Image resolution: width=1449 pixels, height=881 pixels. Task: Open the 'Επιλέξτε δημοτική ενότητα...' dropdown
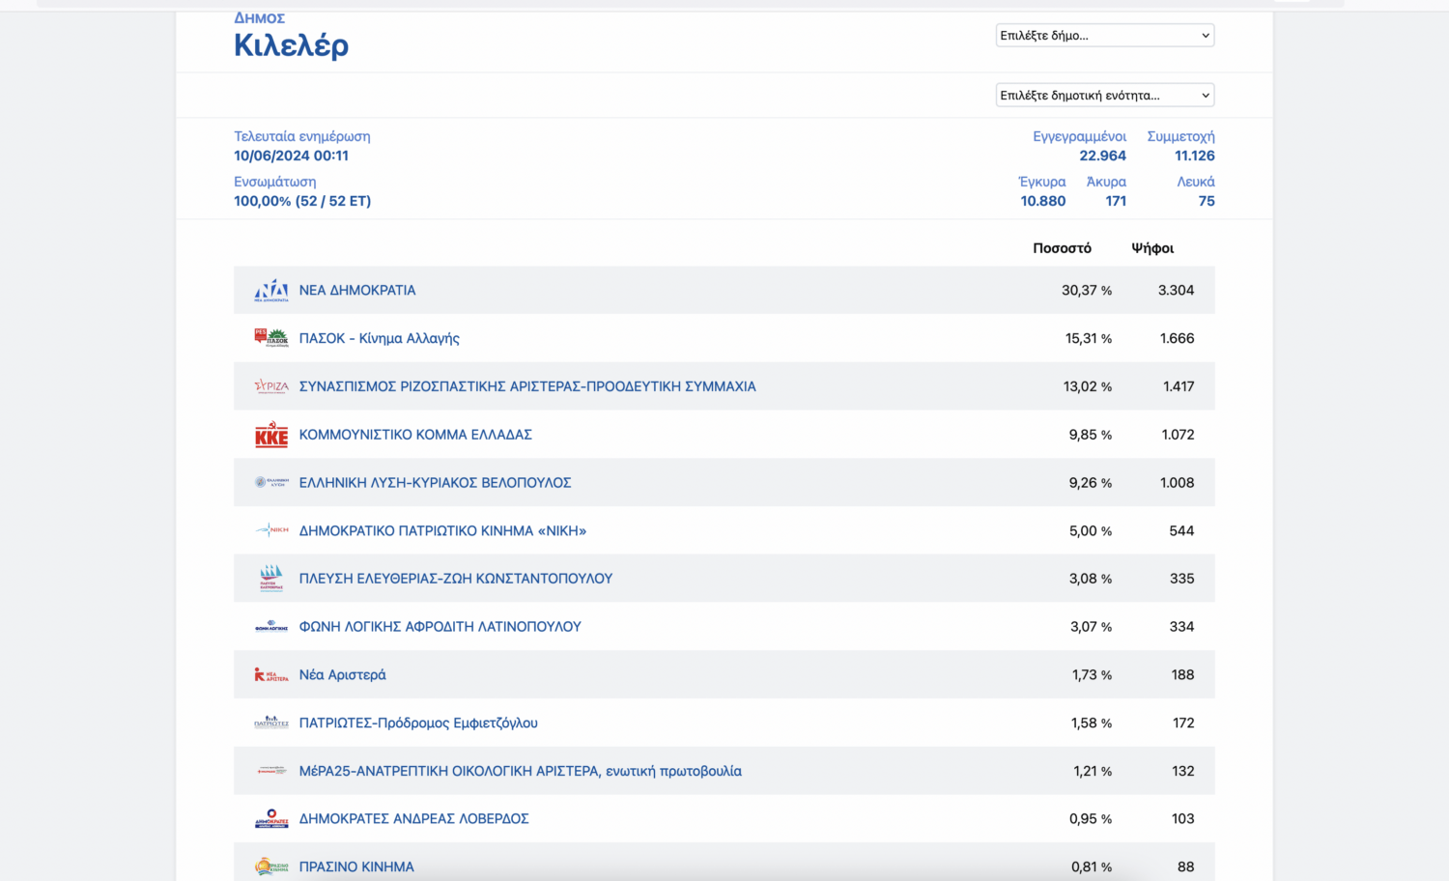pos(1105,96)
